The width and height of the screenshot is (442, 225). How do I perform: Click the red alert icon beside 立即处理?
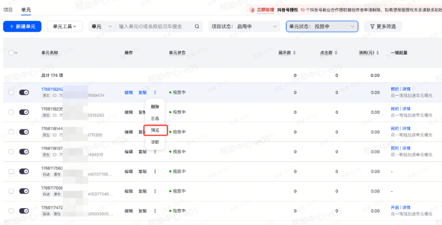click(252, 10)
